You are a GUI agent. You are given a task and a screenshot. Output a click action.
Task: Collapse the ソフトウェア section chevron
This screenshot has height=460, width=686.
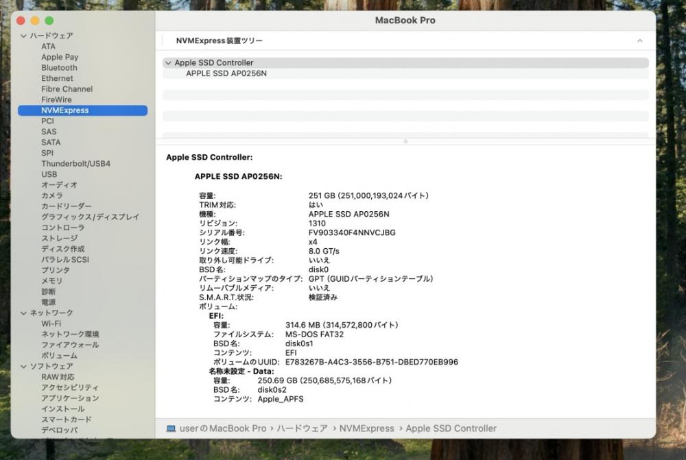(23, 367)
